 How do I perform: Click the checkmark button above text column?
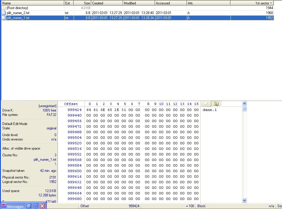click(x=206, y=104)
